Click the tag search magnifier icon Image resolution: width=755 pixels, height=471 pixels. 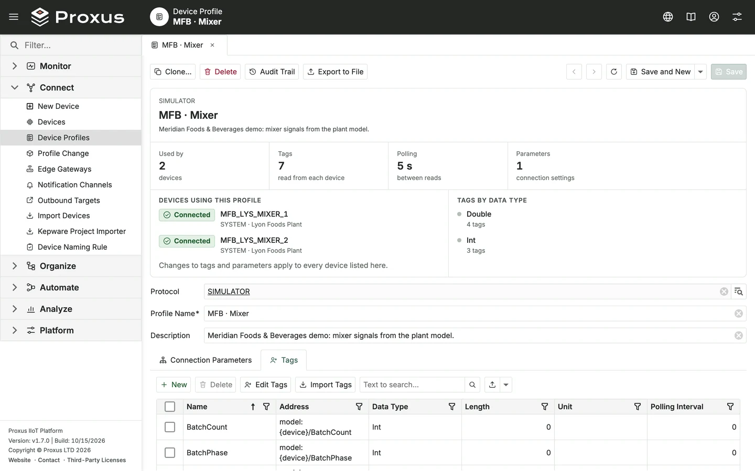point(472,385)
